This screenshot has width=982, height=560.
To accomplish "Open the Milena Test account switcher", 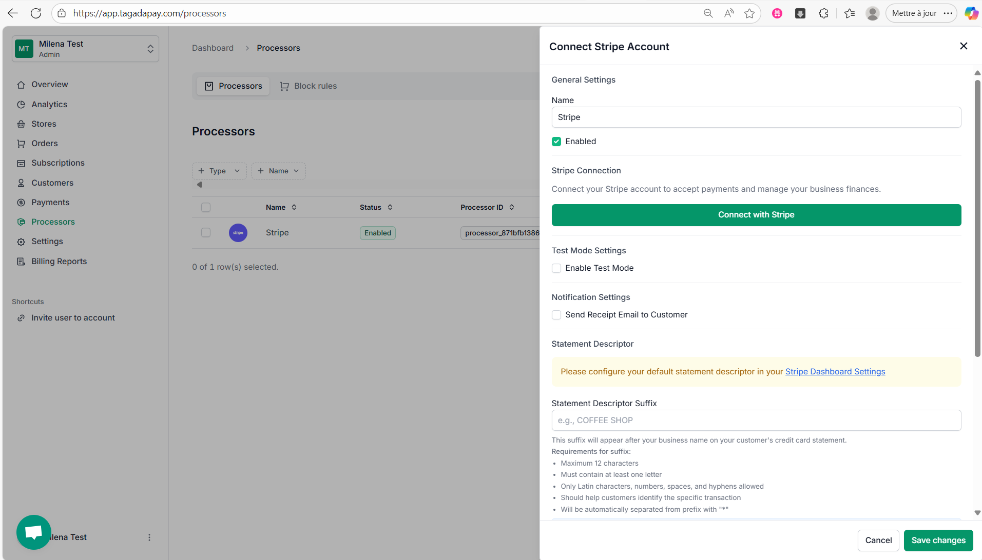I will [85, 49].
